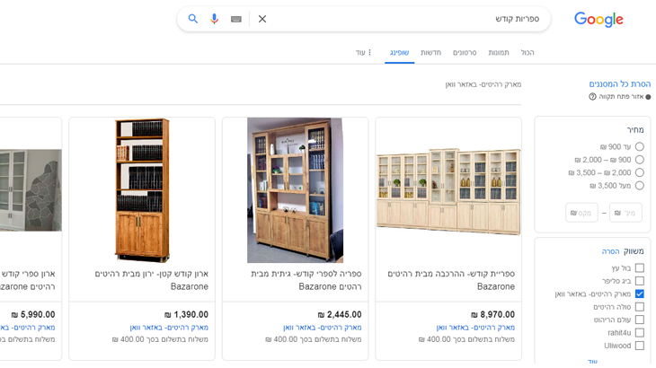Open product title 'ספריית קודש- ההרכבה'
656x368 pixels.
coord(451,280)
